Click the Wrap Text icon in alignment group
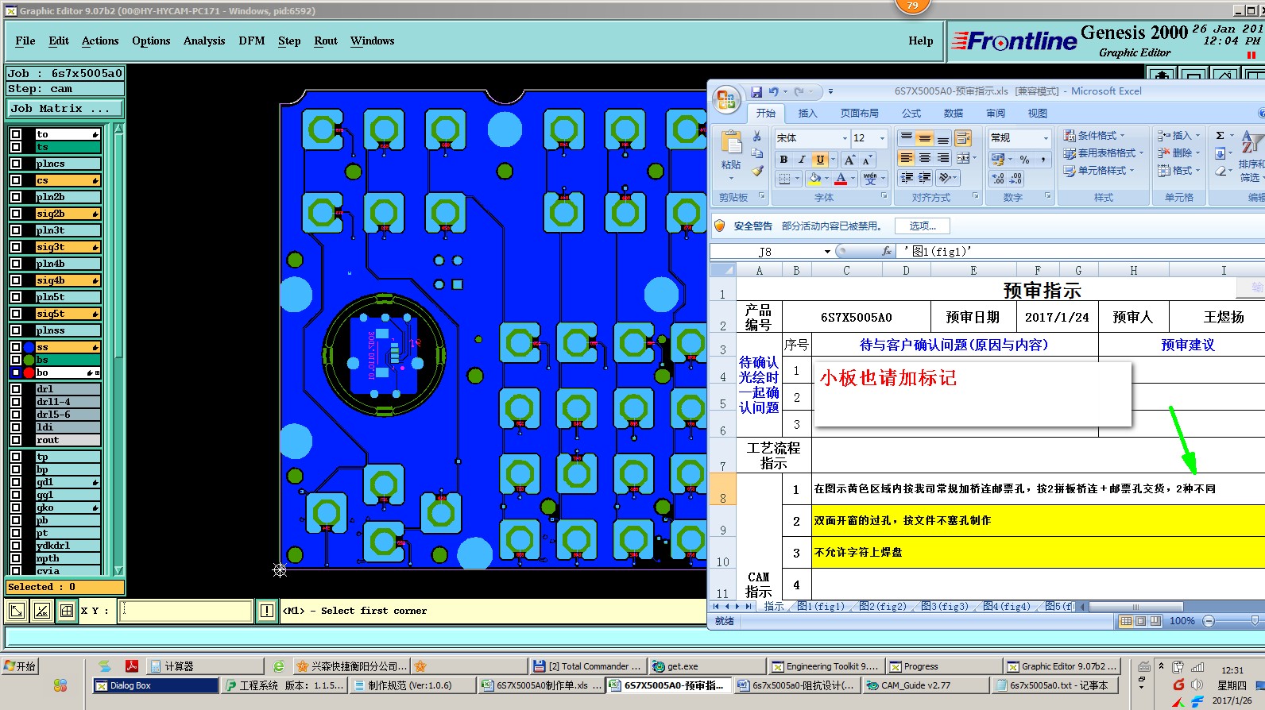The width and height of the screenshot is (1265, 710). (x=963, y=138)
